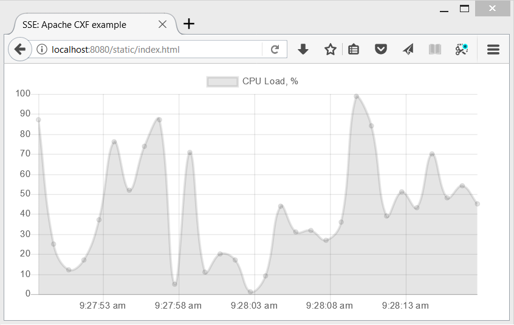Open the downloads arrow icon
Image resolution: width=514 pixels, height=325 pixels.
tap(303, 50)
